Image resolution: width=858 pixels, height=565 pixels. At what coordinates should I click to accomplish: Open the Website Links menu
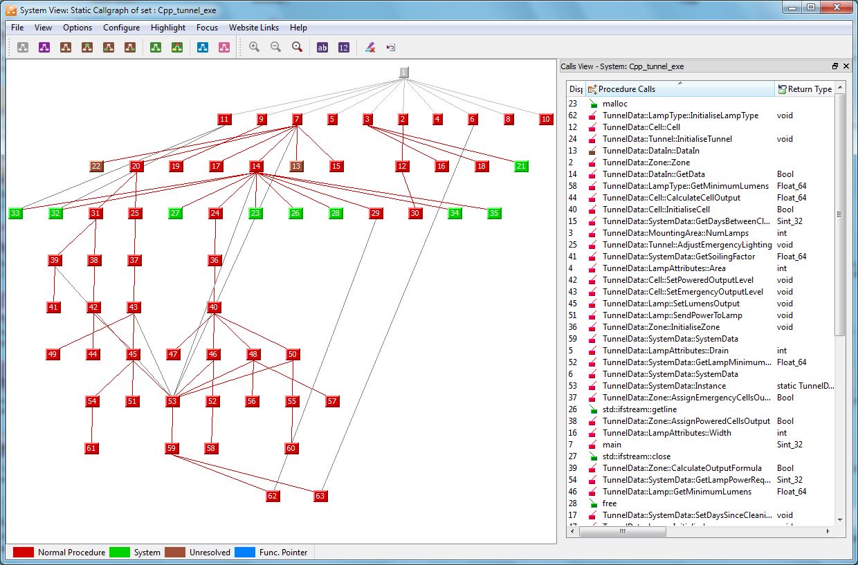(254, 28)
